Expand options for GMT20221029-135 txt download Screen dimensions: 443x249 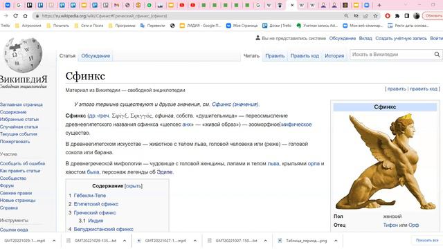[x=125, y=241]
